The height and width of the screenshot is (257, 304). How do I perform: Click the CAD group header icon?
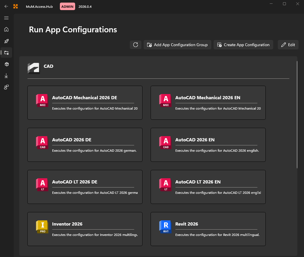[x=34, y=69]
